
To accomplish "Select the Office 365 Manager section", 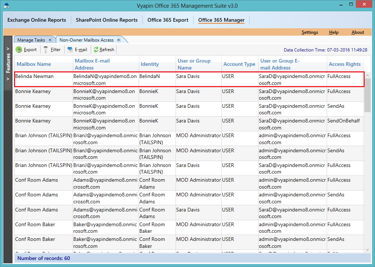I will (221, 20).
